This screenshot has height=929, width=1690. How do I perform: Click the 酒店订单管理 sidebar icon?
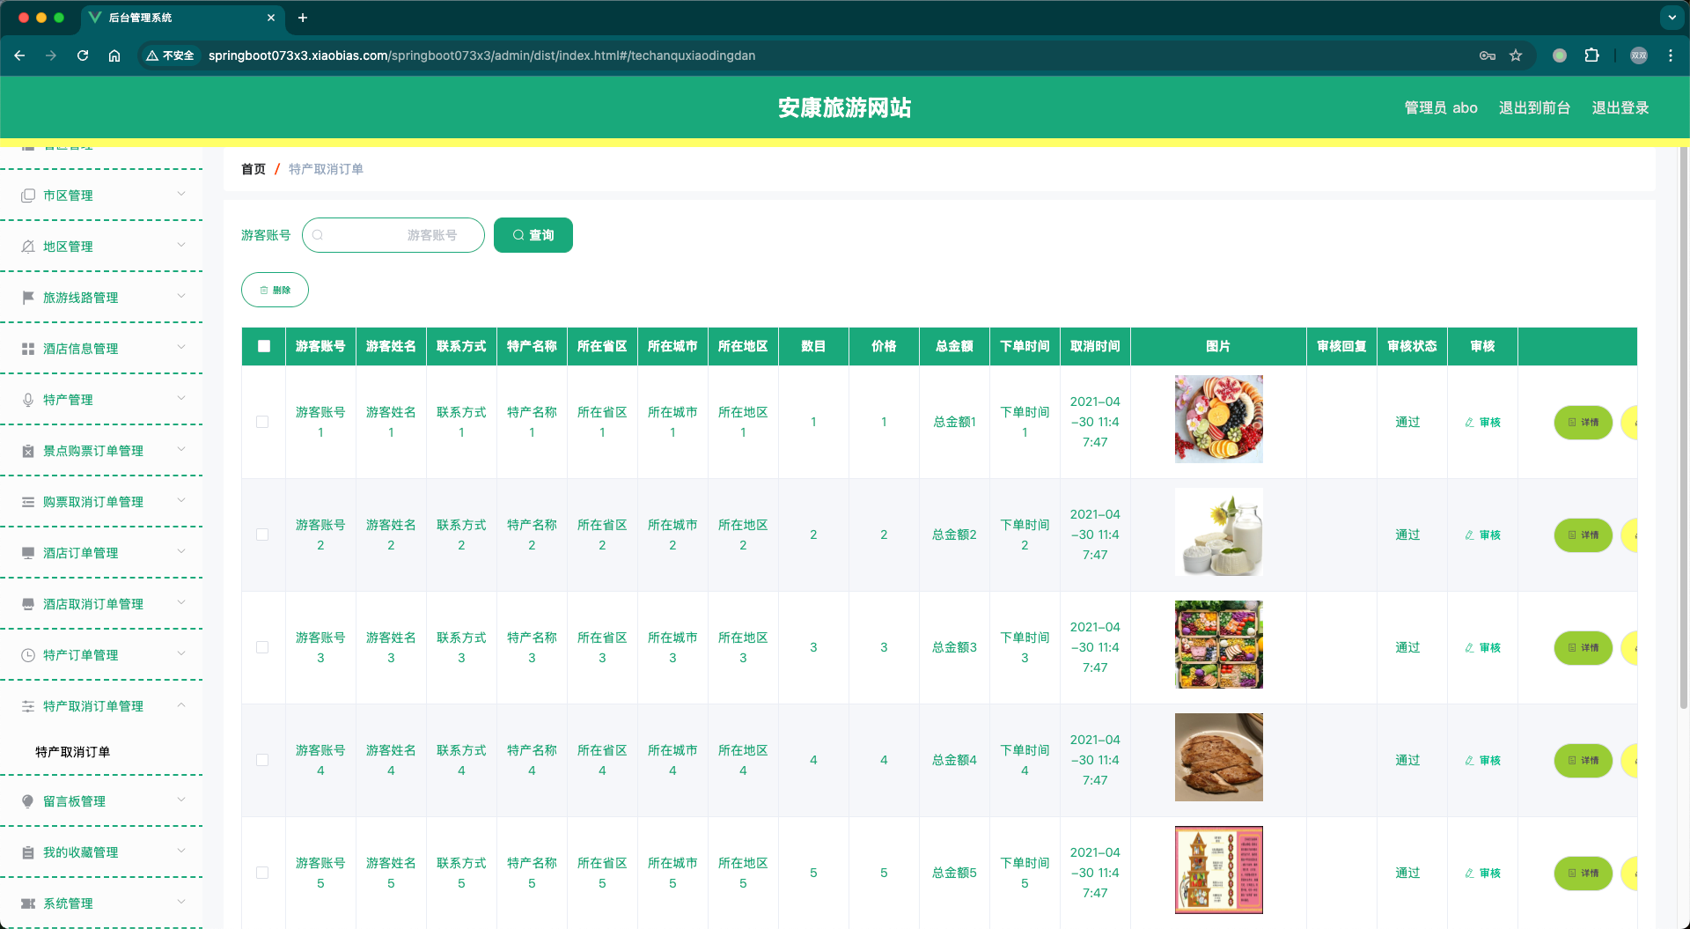tap(28, 553)
